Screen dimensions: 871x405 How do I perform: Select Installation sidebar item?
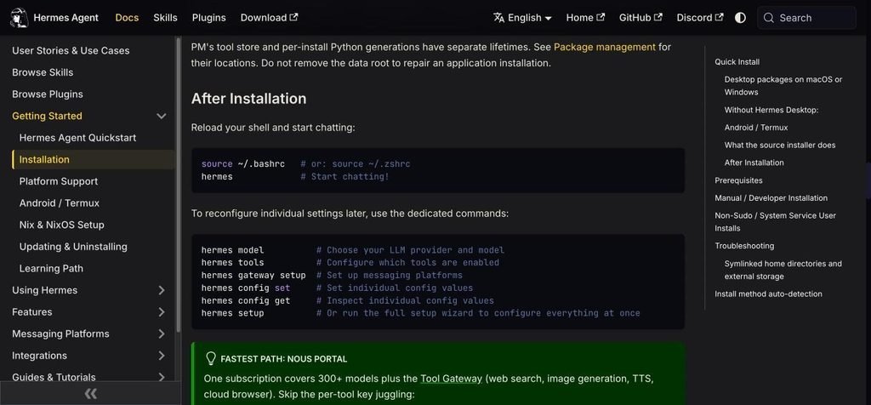[x=94, y=159]
